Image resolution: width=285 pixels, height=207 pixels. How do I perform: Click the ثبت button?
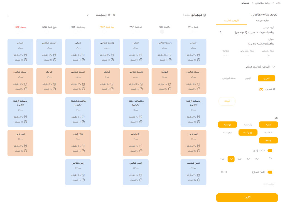pos(227,101)
